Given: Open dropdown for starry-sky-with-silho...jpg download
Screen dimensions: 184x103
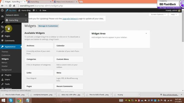Looking at the screenshot, I should click(x=83, y=94).
